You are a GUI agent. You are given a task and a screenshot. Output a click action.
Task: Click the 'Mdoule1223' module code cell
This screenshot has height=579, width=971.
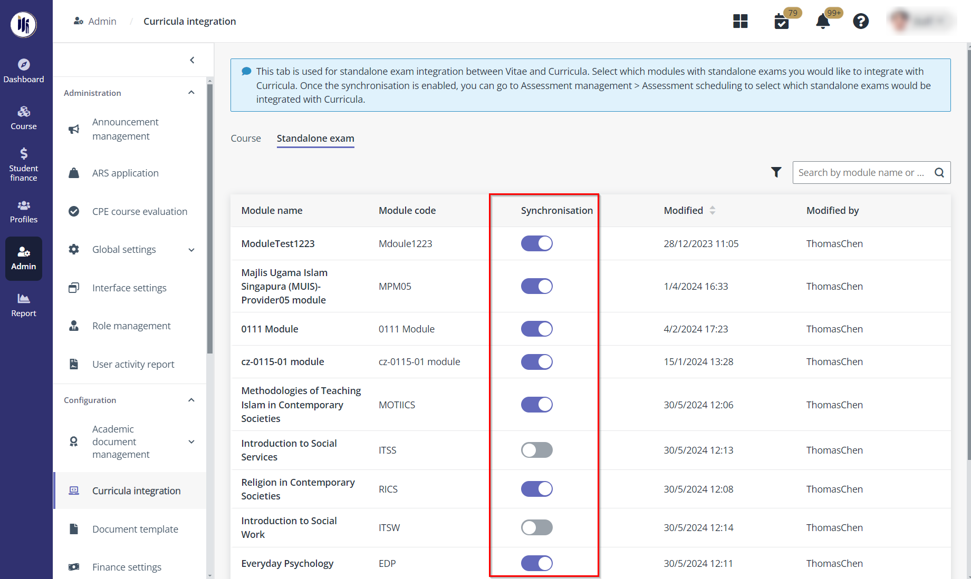pyautogui.click(x=405, y=243)
